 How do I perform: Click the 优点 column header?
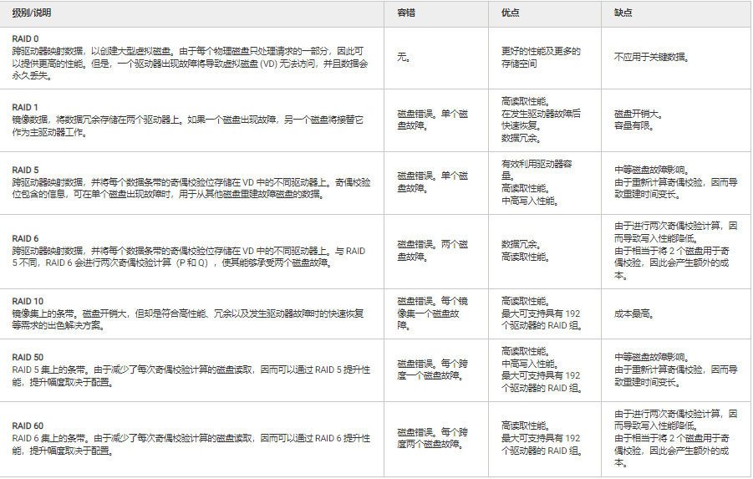point(510,13)
